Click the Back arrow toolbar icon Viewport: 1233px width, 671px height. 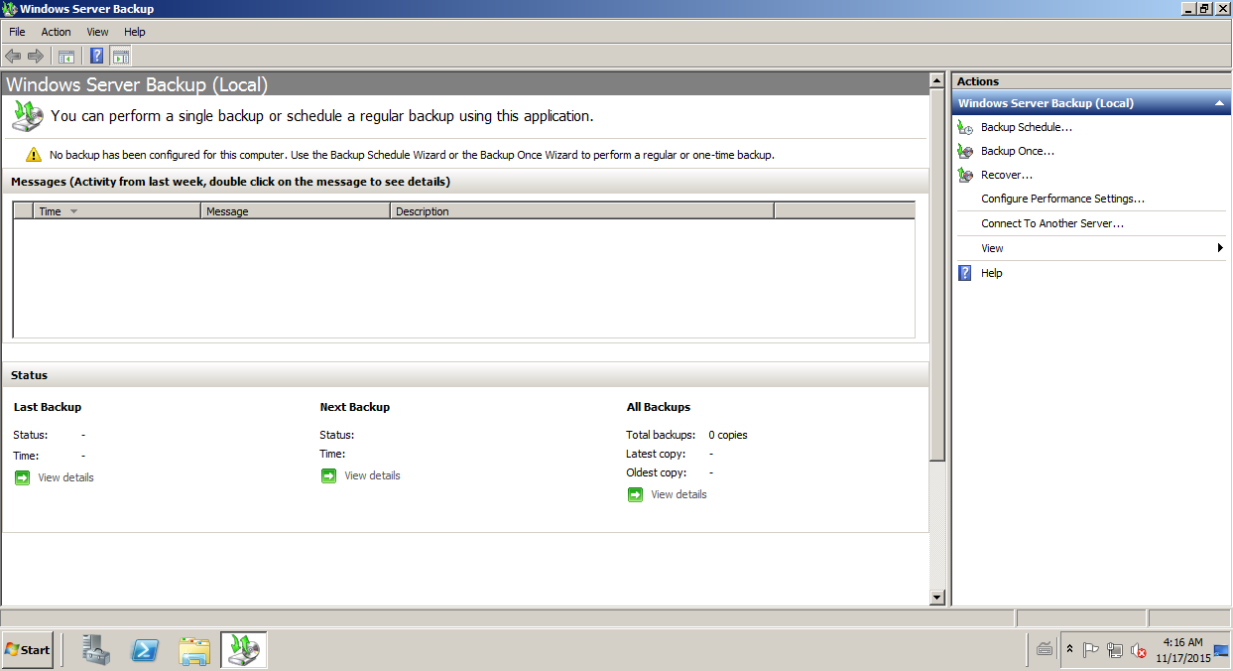click(13, 57)
